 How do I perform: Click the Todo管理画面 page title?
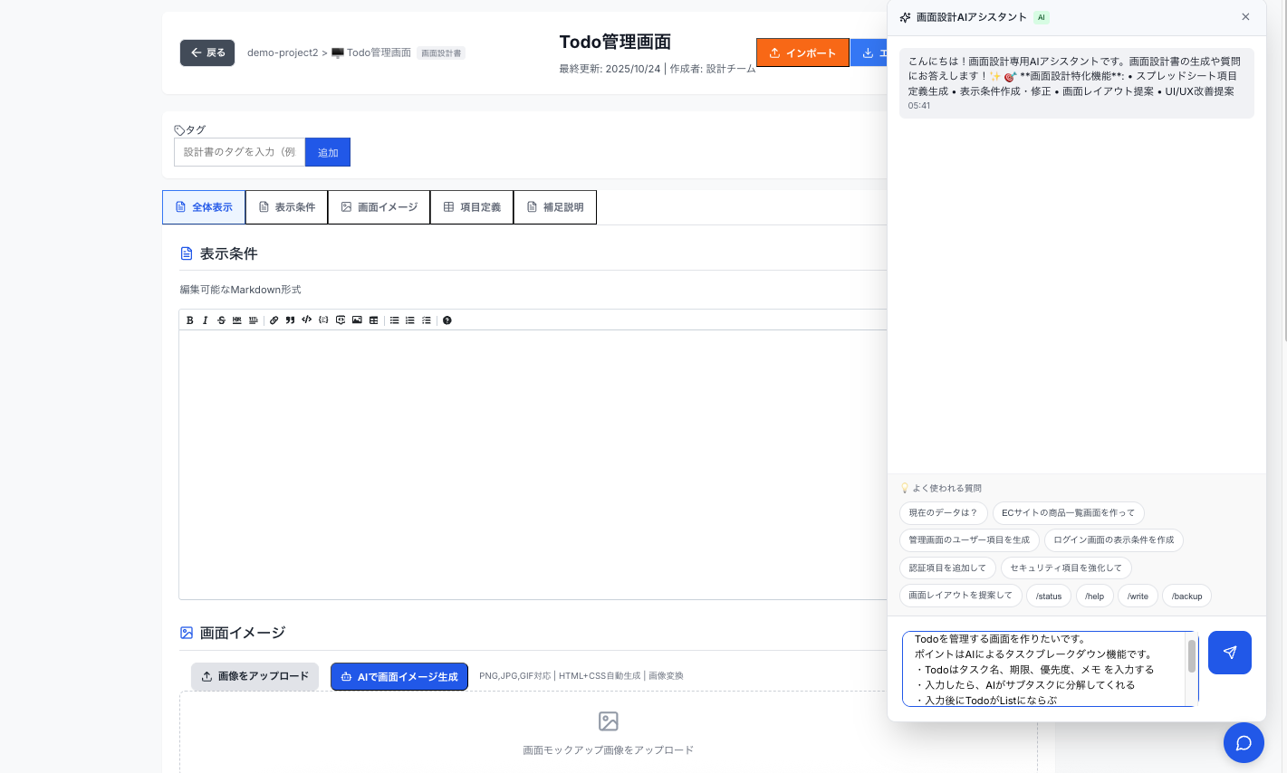tap(615, 42)
